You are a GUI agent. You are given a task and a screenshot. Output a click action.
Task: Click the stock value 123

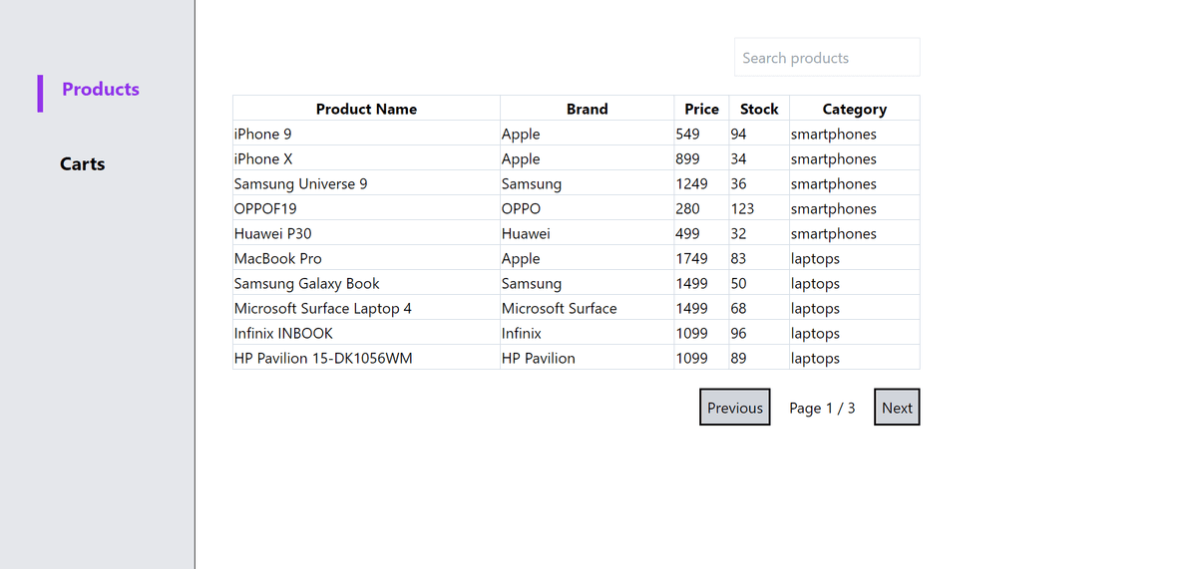pyautogui.click(x=742, y=208)
